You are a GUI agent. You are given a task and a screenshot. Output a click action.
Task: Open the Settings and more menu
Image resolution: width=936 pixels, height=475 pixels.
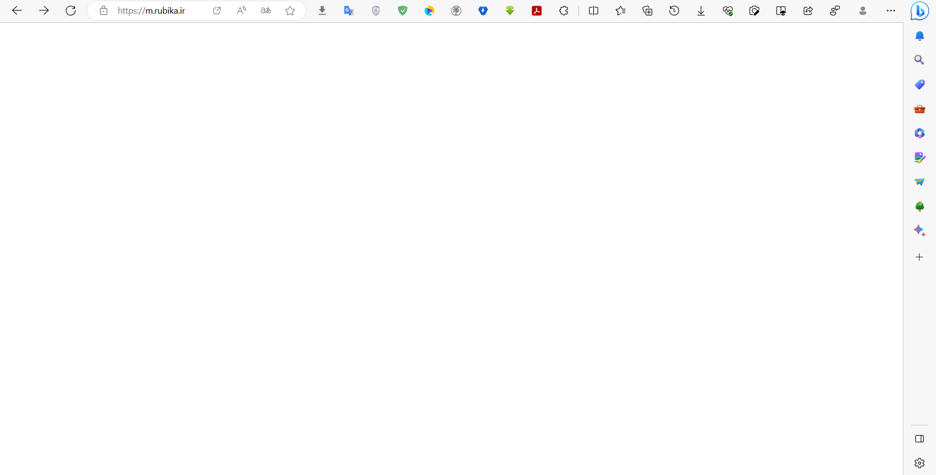tap(891, 10)
